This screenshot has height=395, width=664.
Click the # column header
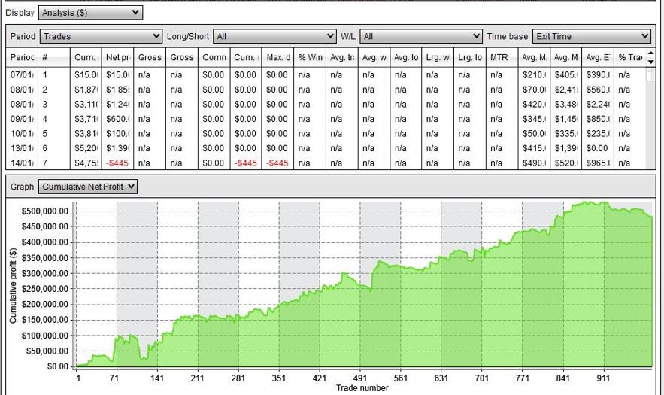[54, 58]
